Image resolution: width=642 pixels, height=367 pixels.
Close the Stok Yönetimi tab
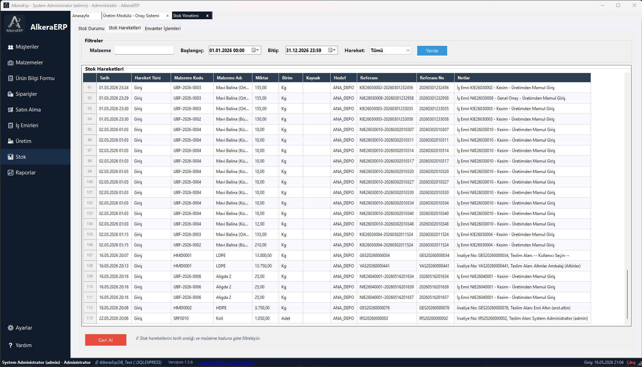207,16
